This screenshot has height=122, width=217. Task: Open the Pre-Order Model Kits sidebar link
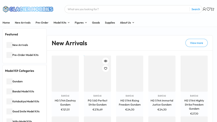click(25, 55)
